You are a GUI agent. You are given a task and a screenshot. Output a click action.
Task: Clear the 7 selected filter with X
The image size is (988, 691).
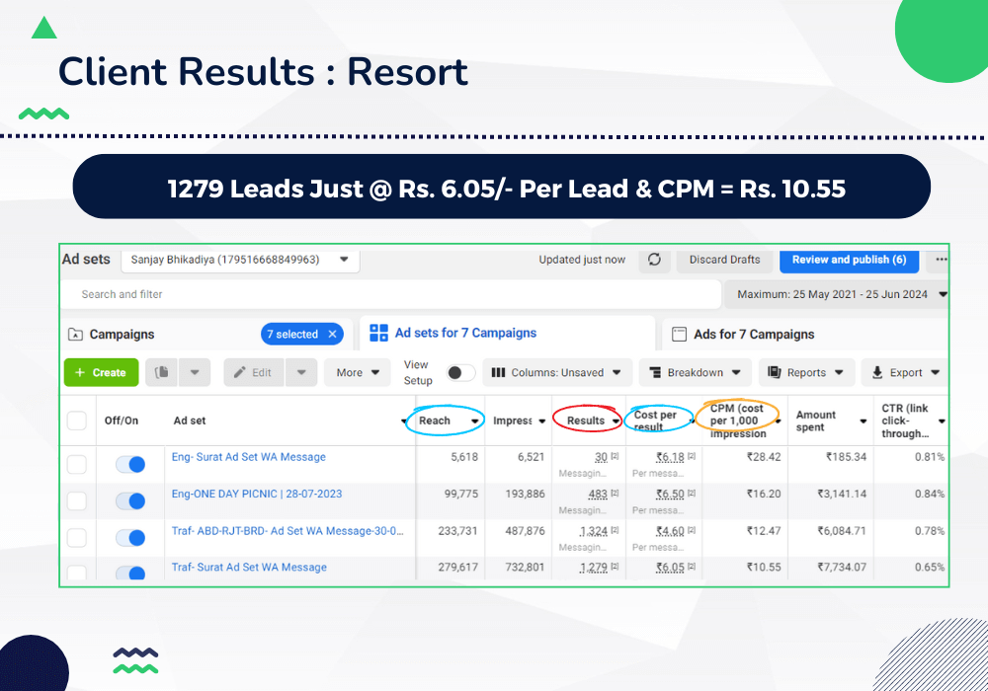[x=333, y=335]
